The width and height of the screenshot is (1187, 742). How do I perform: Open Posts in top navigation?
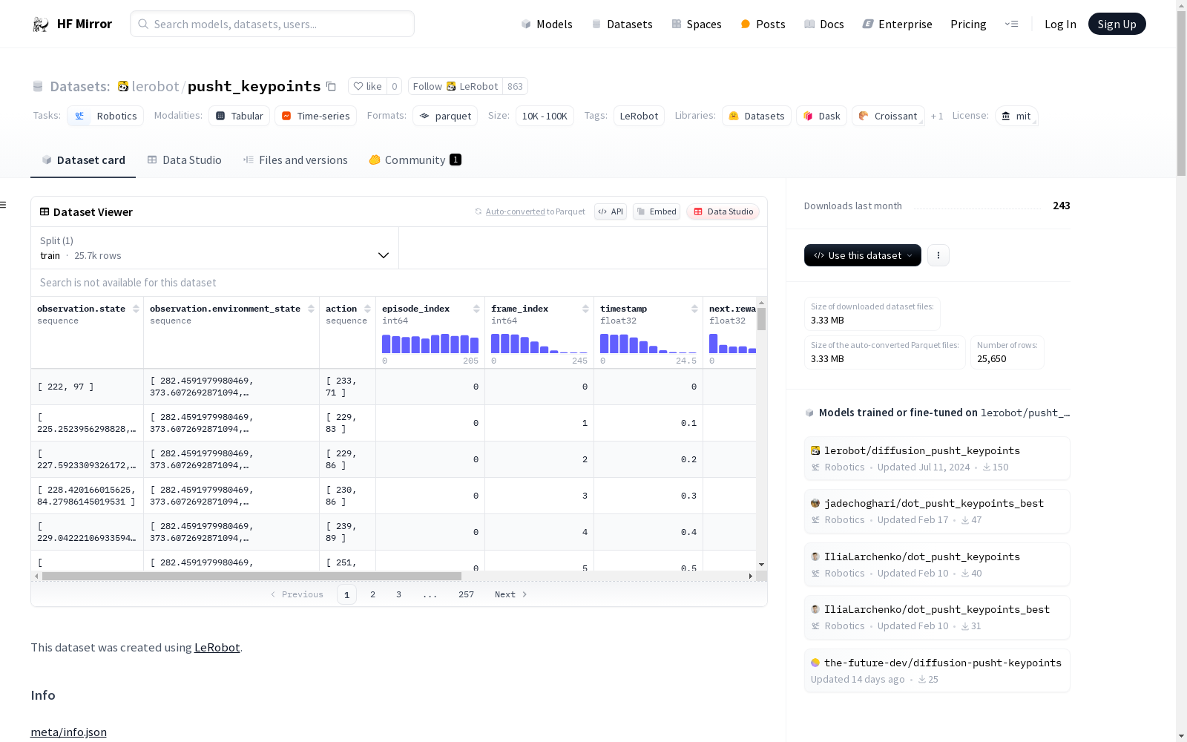pos(763,24)
